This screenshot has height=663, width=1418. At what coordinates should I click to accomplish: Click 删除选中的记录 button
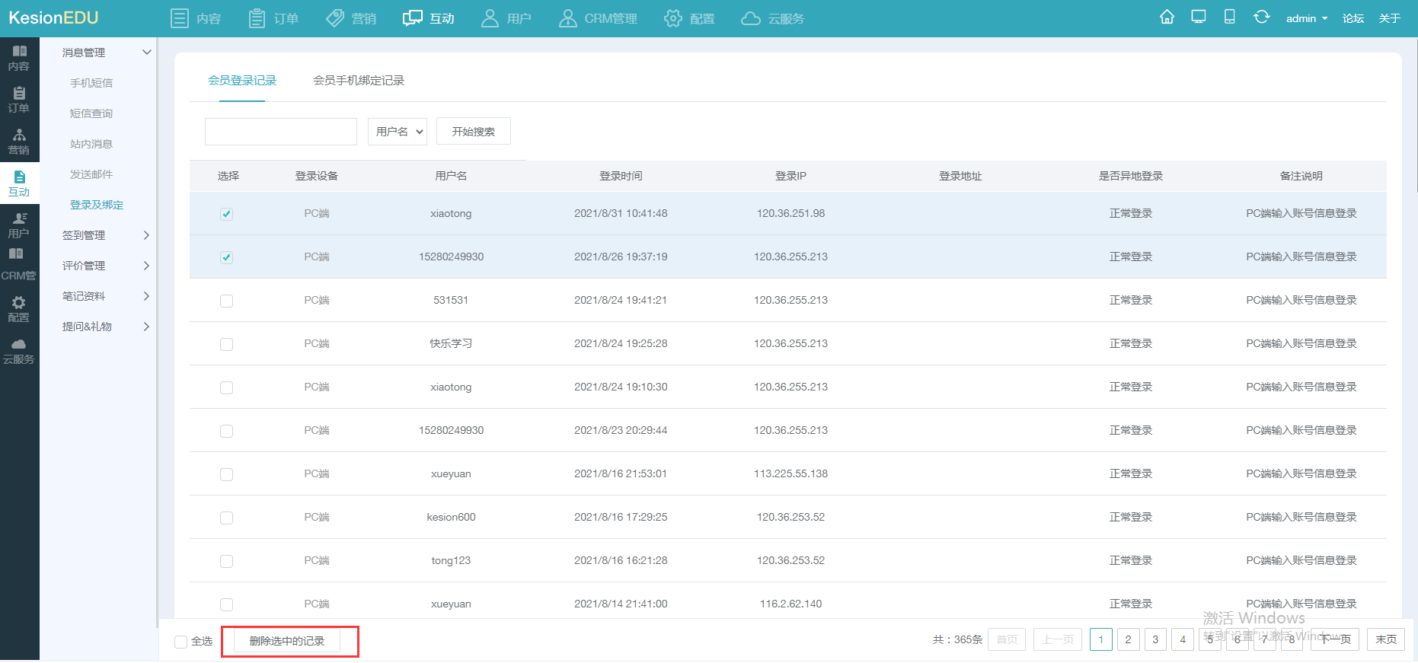tap(287, 641)
